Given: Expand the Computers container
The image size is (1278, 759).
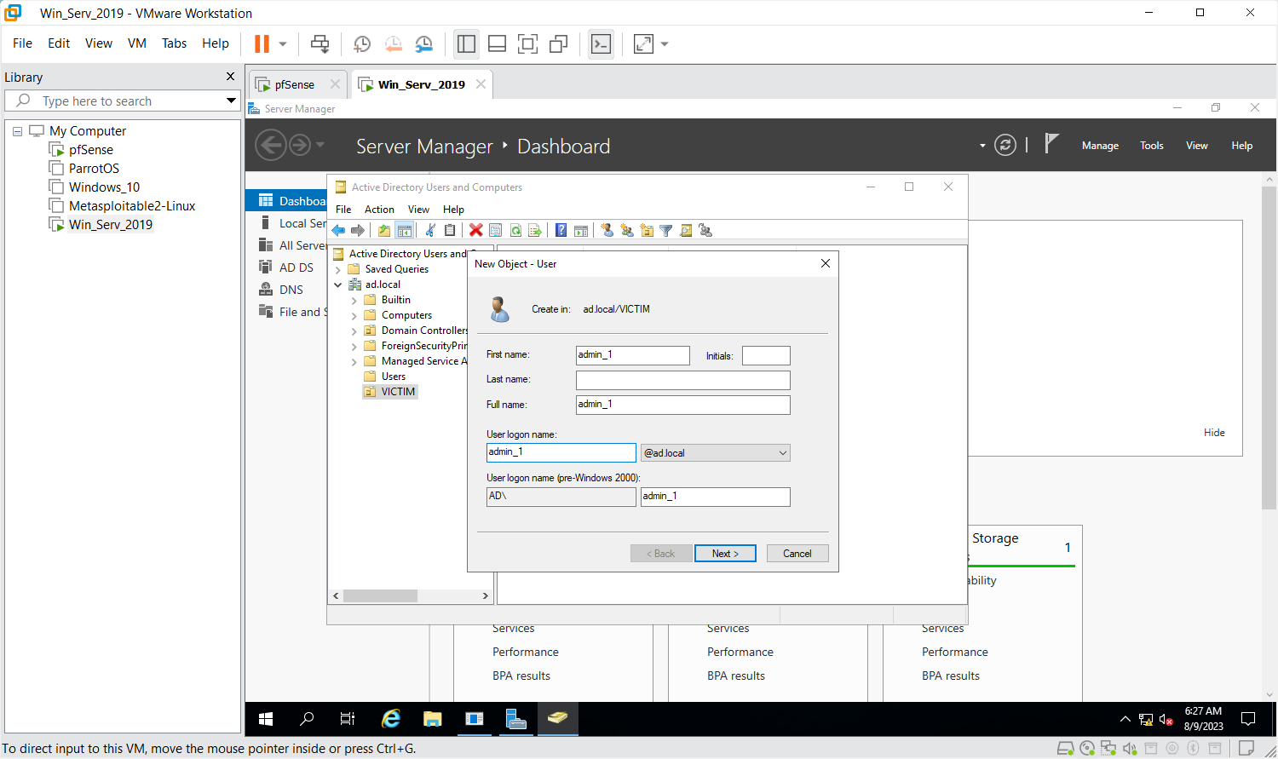Looking at the screenshot, I should pyautogui.click(x=354, y=315).
